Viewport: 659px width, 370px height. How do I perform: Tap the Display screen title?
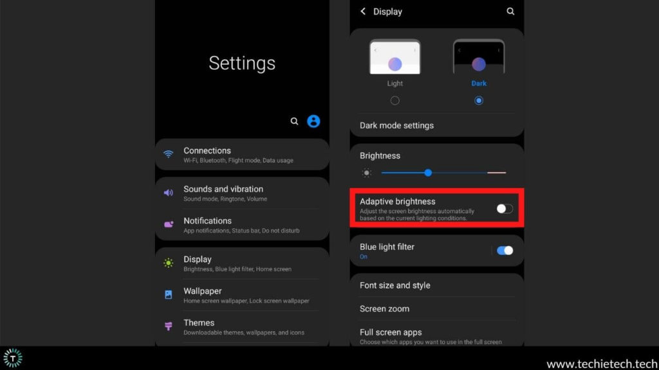tap(387, 12)
